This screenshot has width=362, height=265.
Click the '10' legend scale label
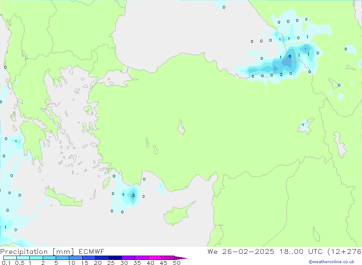72,263
